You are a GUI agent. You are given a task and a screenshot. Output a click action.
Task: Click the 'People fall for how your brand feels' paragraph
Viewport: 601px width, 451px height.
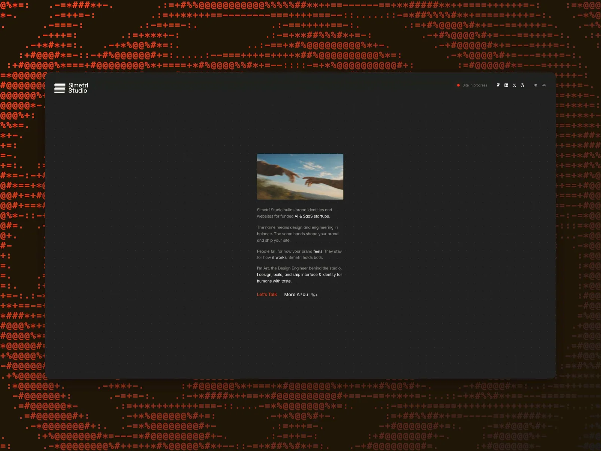click(x=299, y=254)
